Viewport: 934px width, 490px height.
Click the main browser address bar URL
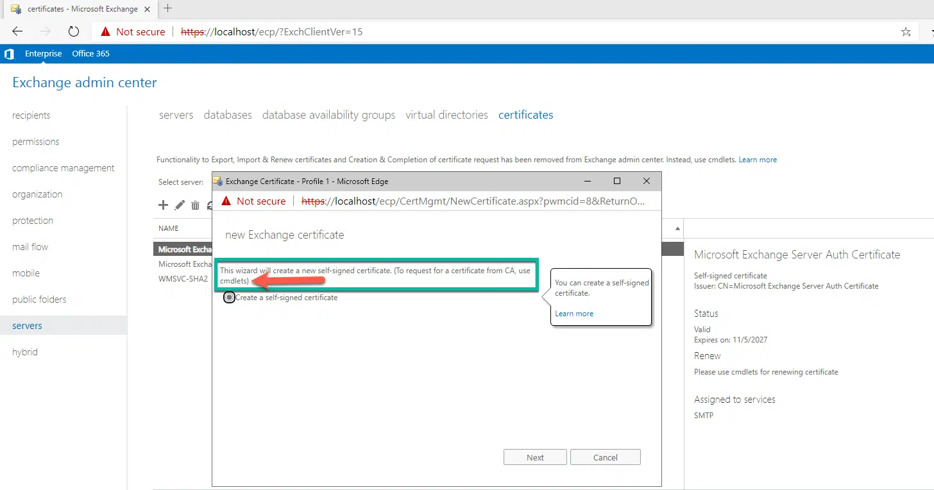272,31
